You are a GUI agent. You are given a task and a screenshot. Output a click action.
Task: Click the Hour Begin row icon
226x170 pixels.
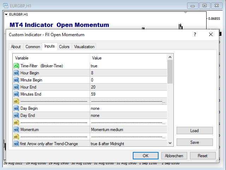(16, 73)
